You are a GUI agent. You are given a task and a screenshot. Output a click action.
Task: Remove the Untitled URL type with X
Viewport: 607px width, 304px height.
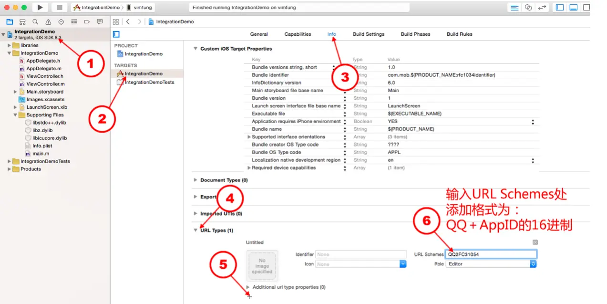(535, 242)
